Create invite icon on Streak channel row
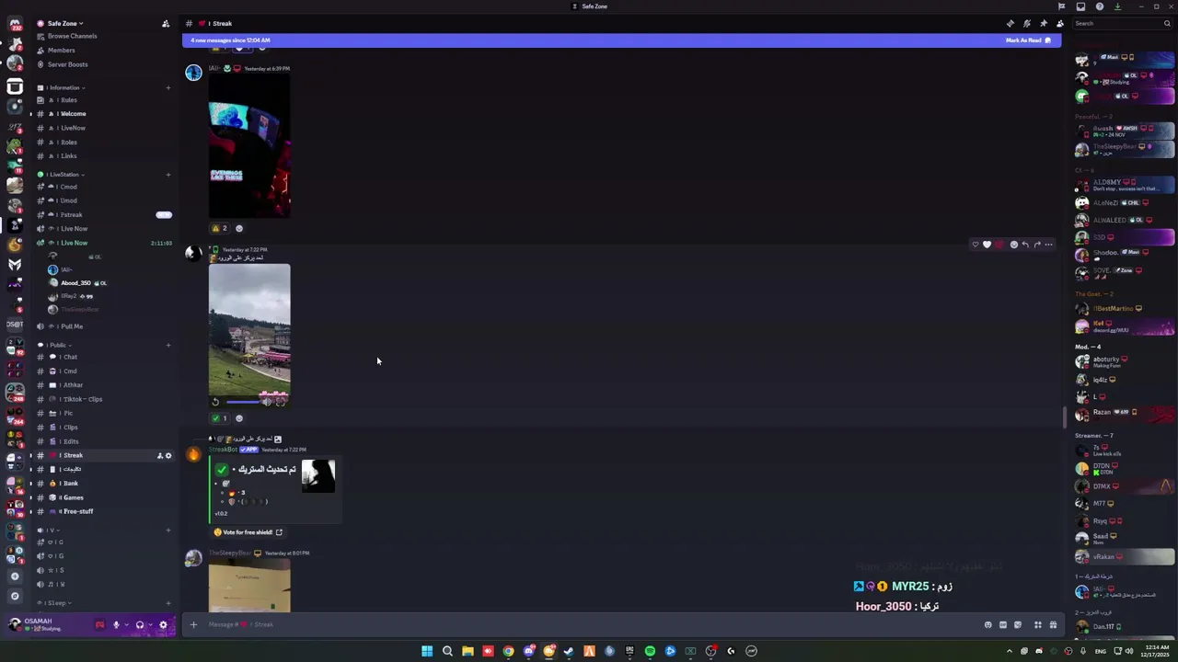 [159, 455]
